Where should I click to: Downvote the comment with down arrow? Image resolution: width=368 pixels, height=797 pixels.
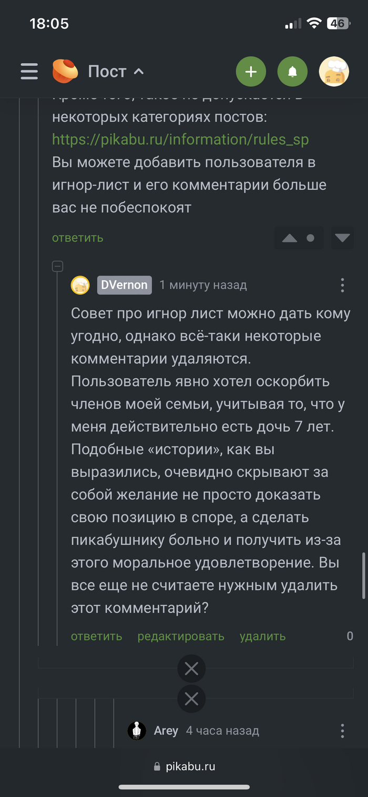click(342, 238)
